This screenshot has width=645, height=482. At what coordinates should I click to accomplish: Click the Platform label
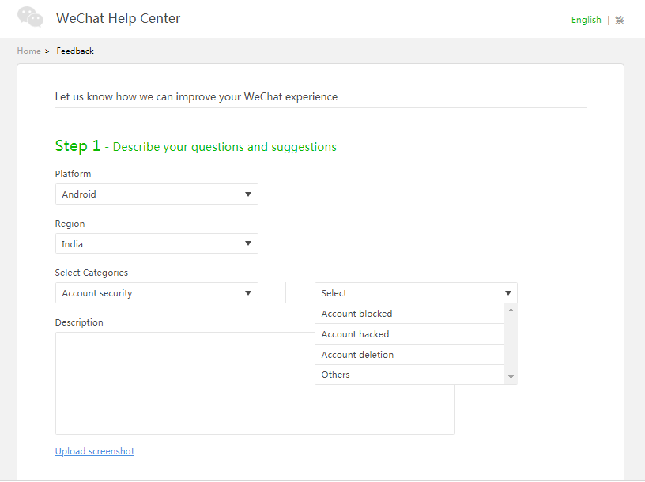coord(73,174)
